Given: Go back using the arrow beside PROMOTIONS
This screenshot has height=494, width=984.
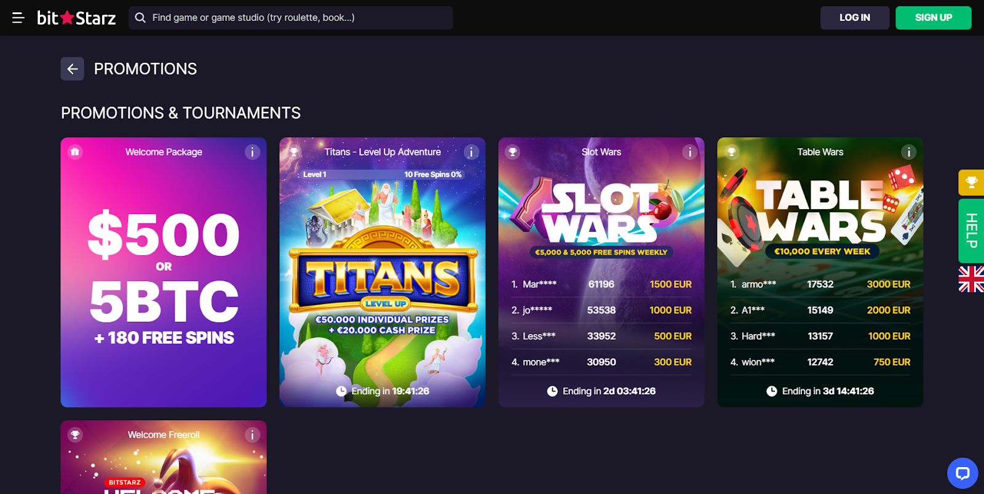Looking at the screenshot, I should pos(73,69).
